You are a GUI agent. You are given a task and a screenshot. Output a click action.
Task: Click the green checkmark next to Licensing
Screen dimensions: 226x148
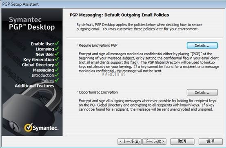(x=57, y=48)
